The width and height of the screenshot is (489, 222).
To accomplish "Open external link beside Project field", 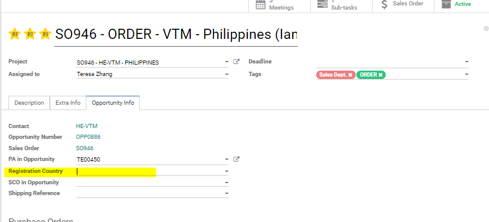I will click(236, 62).
